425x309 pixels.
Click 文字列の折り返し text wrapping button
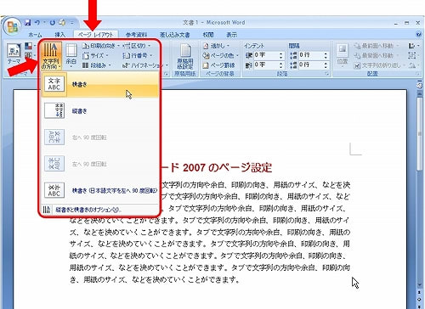tap(380, 65)
